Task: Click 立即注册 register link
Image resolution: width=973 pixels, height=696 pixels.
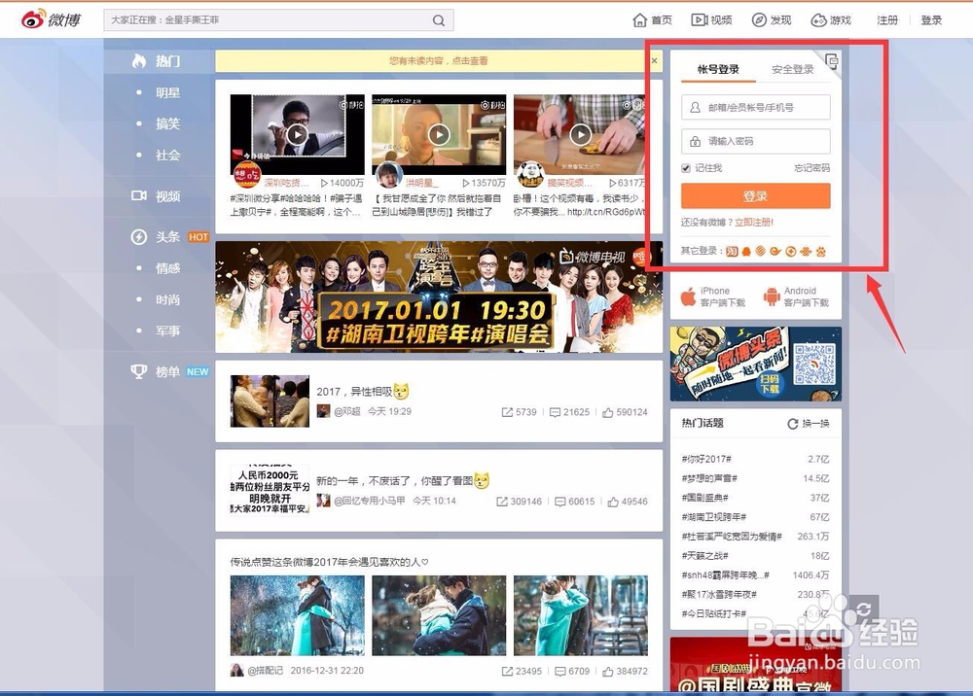Action: (753, 223)
